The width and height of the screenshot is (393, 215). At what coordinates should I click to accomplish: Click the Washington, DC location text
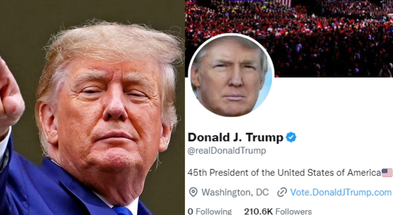pos(235,192)
